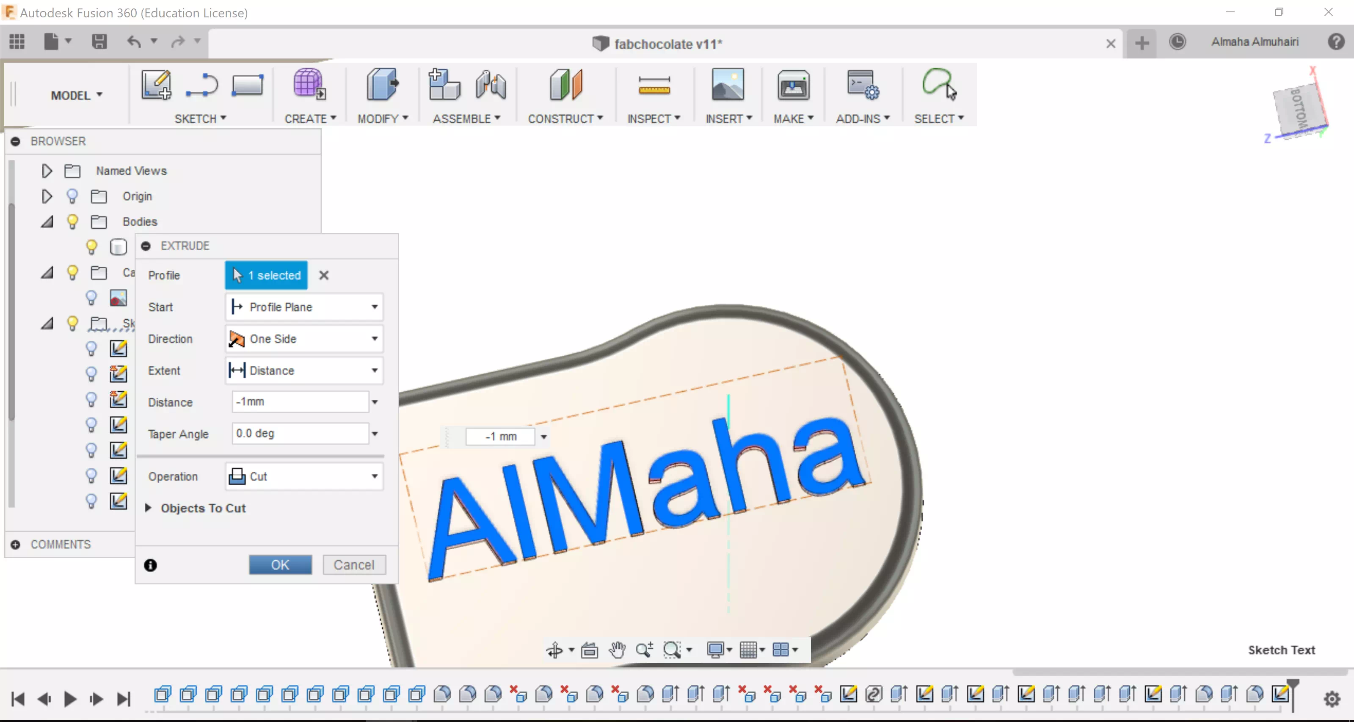Image resolution: width=1354 pixels, height=722 pixels.
Task: Select the Create Form icon
Action: (x=309, y=84)
